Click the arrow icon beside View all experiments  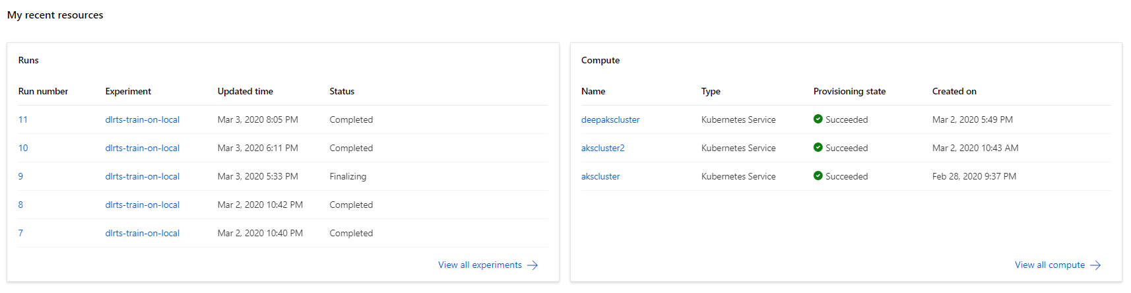(x=533, y=265)
